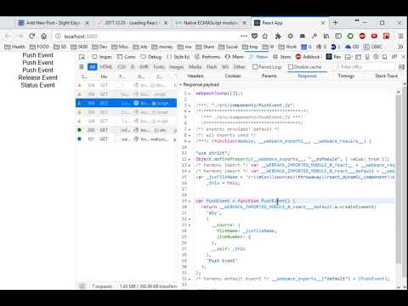Go back to previous page

point(8,36)
